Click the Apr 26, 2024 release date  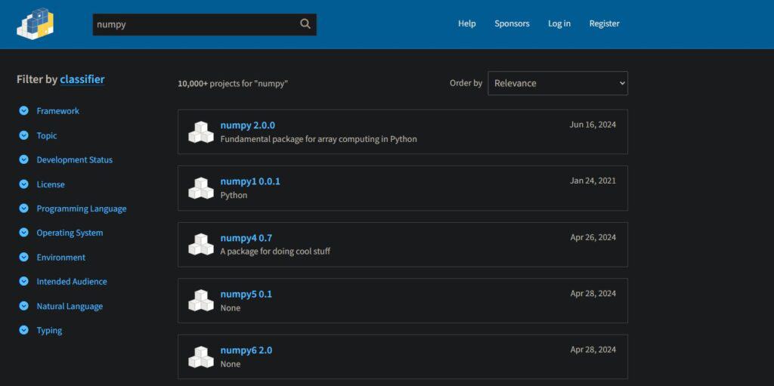pyautogui.click(x=593, y=237)
